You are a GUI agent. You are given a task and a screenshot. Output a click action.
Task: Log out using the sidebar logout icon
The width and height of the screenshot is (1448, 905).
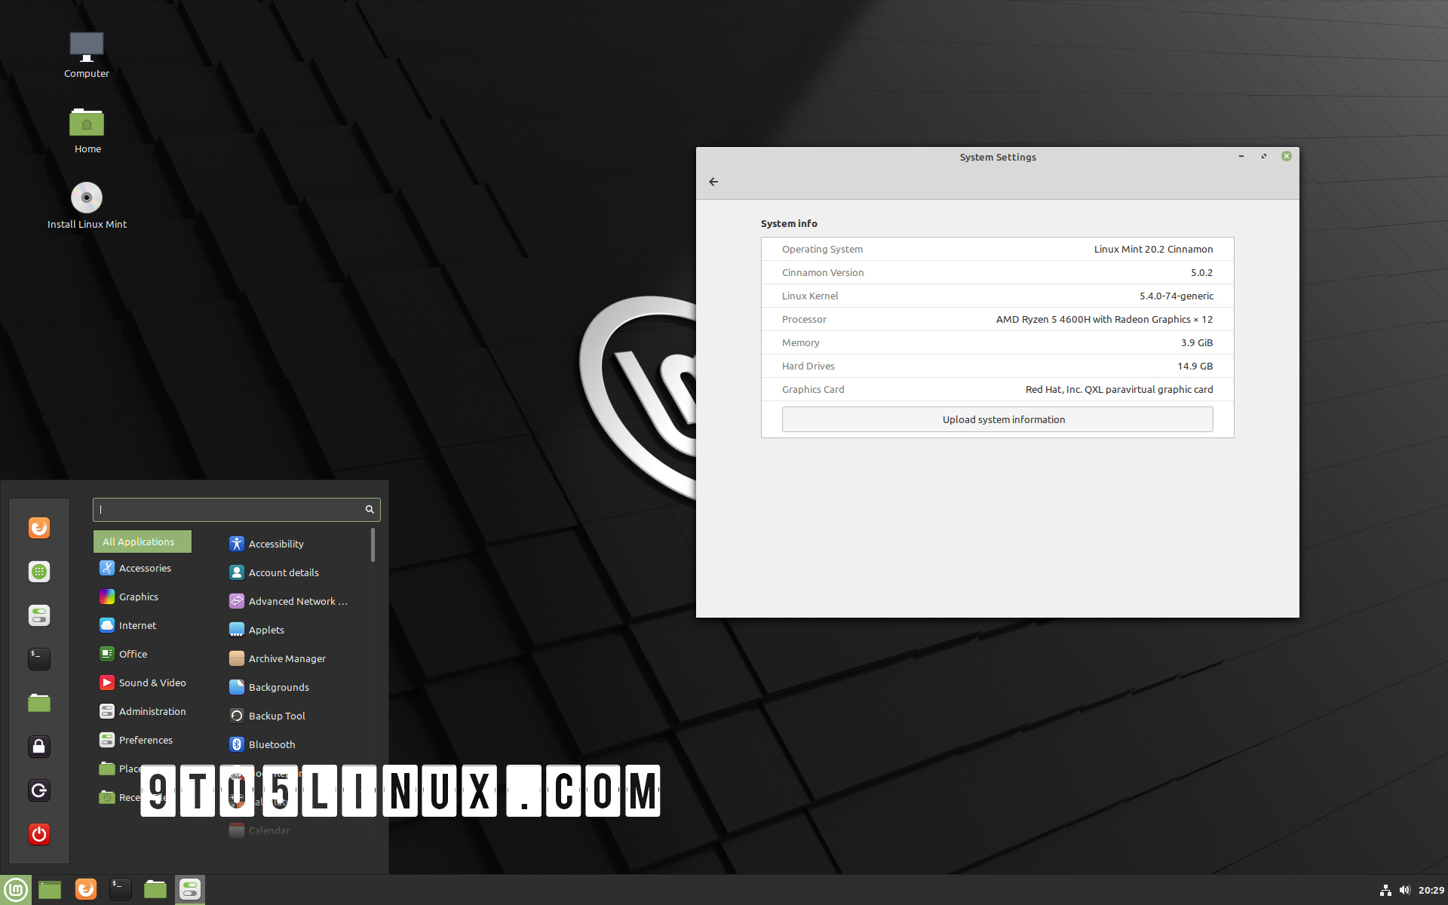(38, 790)
